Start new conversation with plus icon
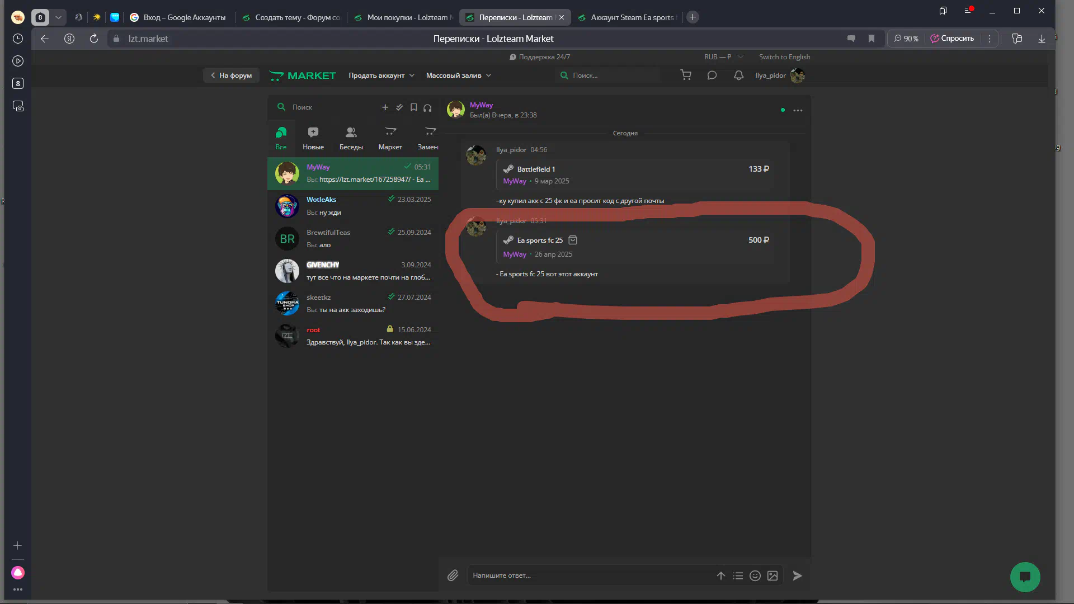This screenshot has width=1074, height=604. tap(385, 107)
